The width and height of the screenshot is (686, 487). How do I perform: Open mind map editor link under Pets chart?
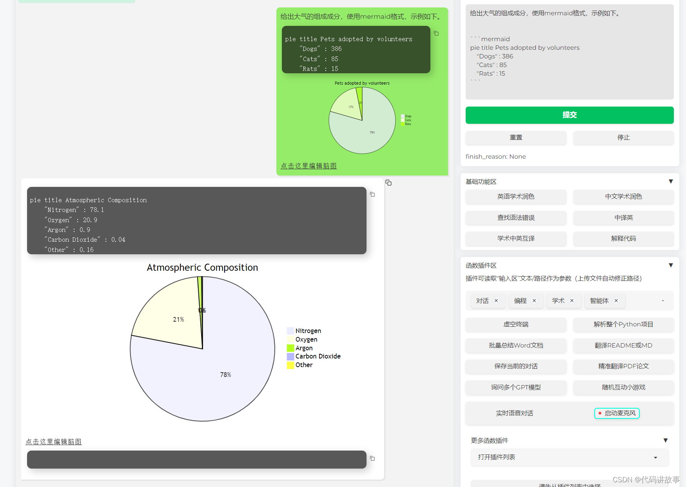(309, 166)
